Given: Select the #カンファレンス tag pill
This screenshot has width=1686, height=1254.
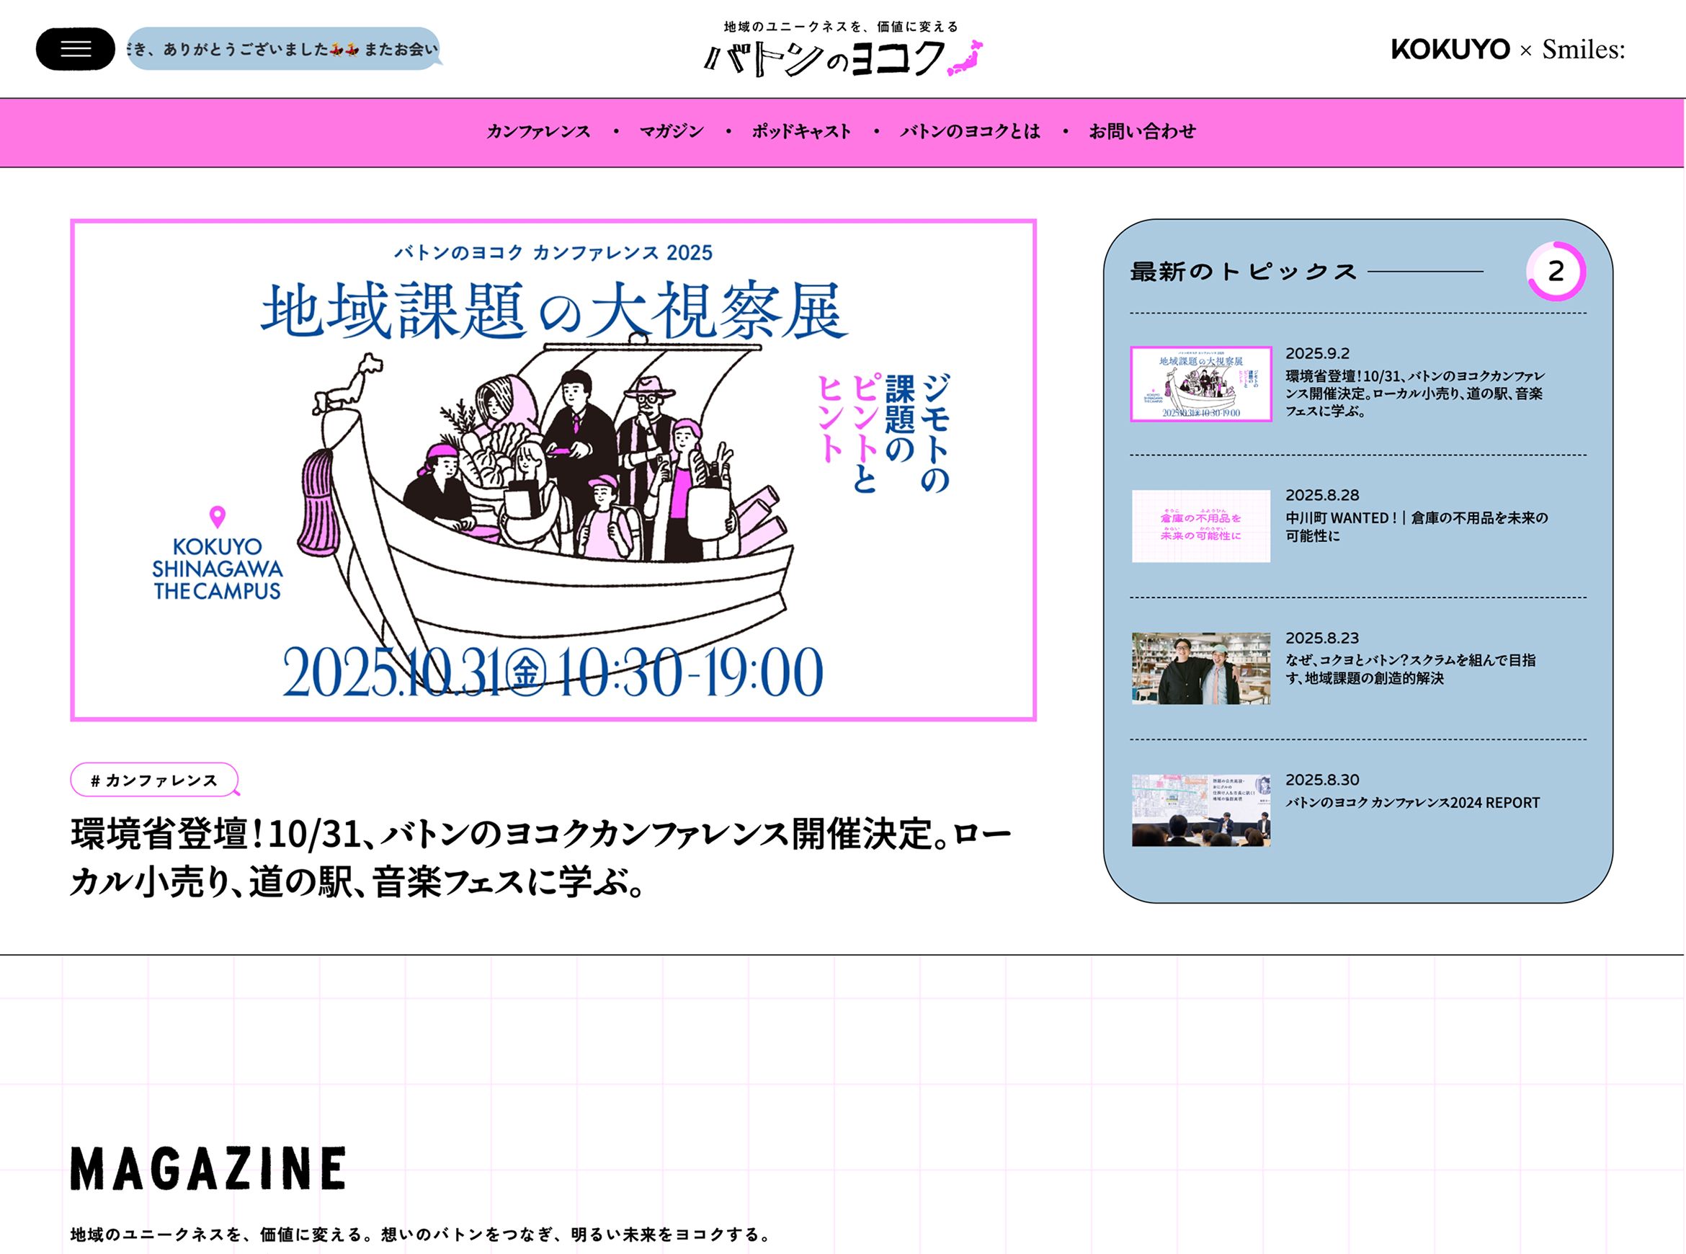Looking at the screenshot, I should pyautogui.click(x=155, y=780).
